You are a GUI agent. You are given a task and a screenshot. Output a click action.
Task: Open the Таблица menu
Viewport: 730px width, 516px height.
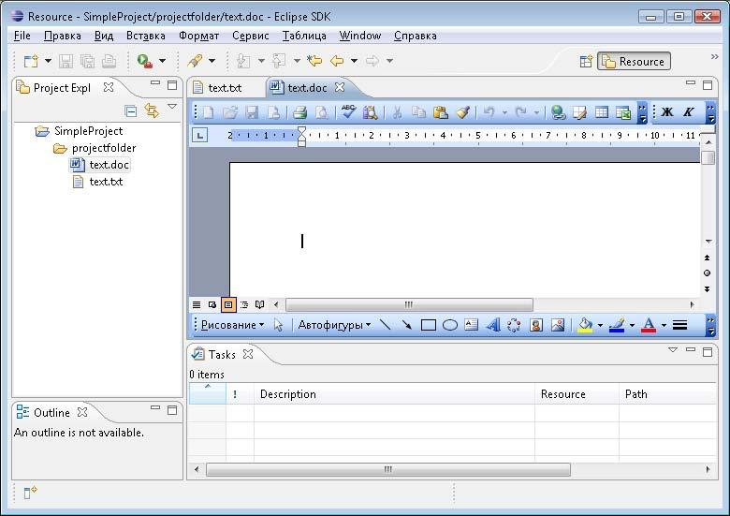[304, 36]
